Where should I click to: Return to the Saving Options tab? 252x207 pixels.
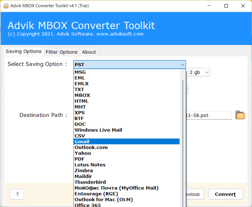point(23,51)
